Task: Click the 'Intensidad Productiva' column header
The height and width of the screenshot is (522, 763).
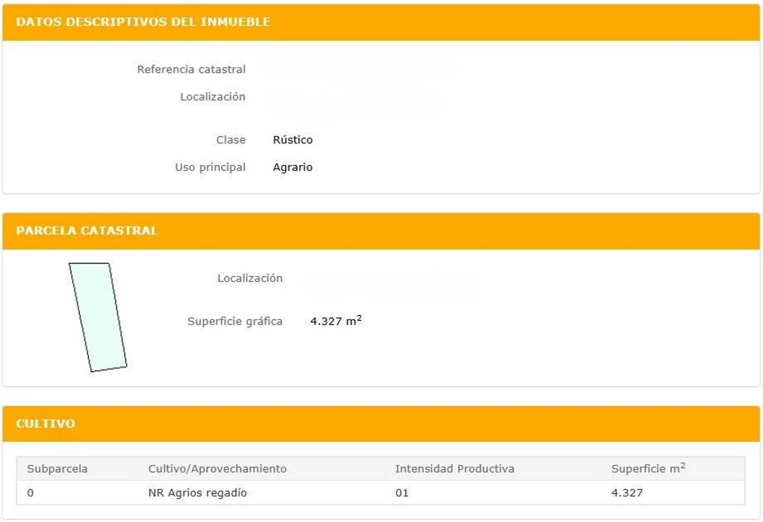Action: point(454,469)
